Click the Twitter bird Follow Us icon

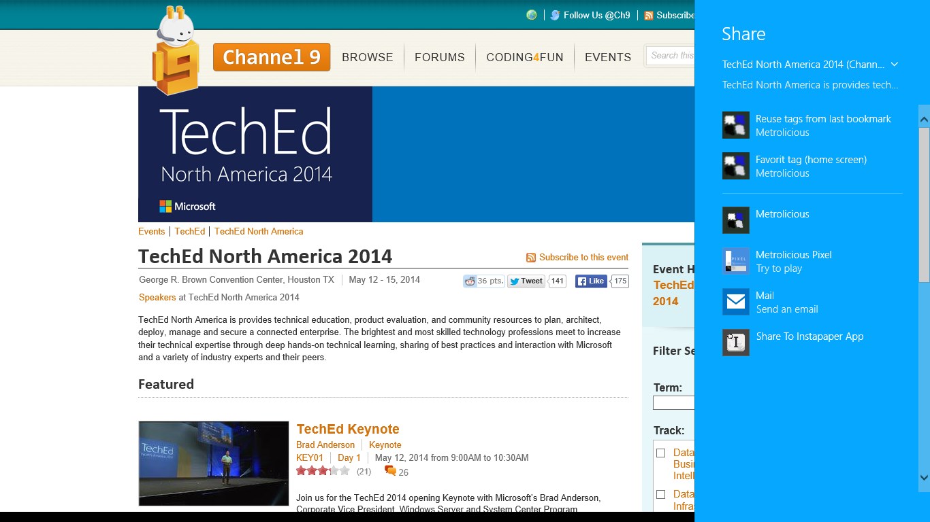556,15
